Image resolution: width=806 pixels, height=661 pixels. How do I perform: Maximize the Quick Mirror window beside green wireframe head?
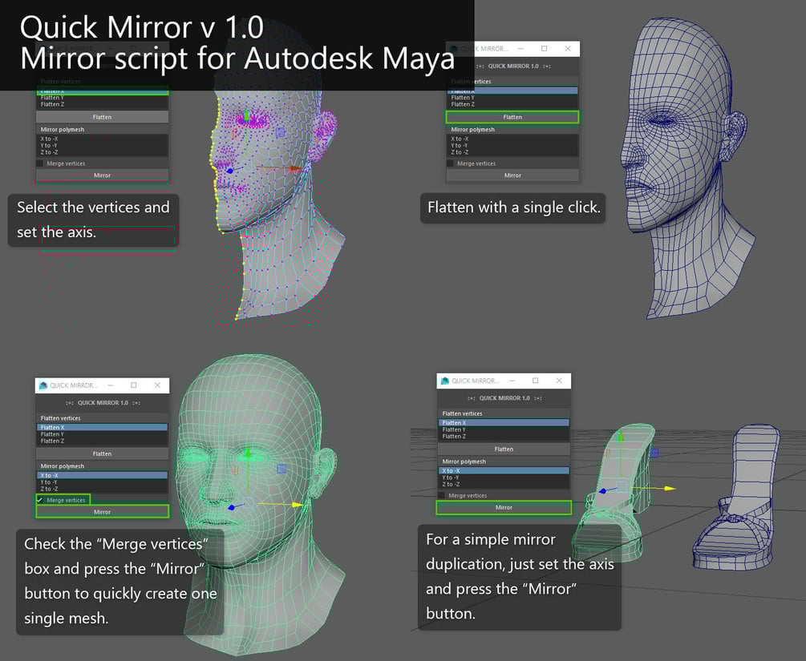point(134,385)
